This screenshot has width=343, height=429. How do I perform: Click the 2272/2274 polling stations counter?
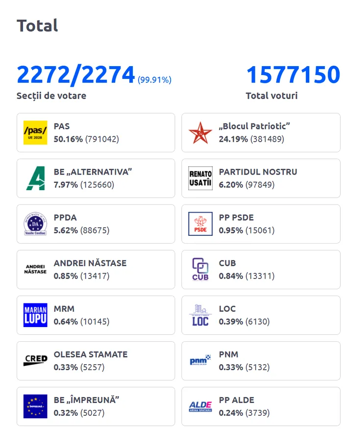(x=76, y=75)
